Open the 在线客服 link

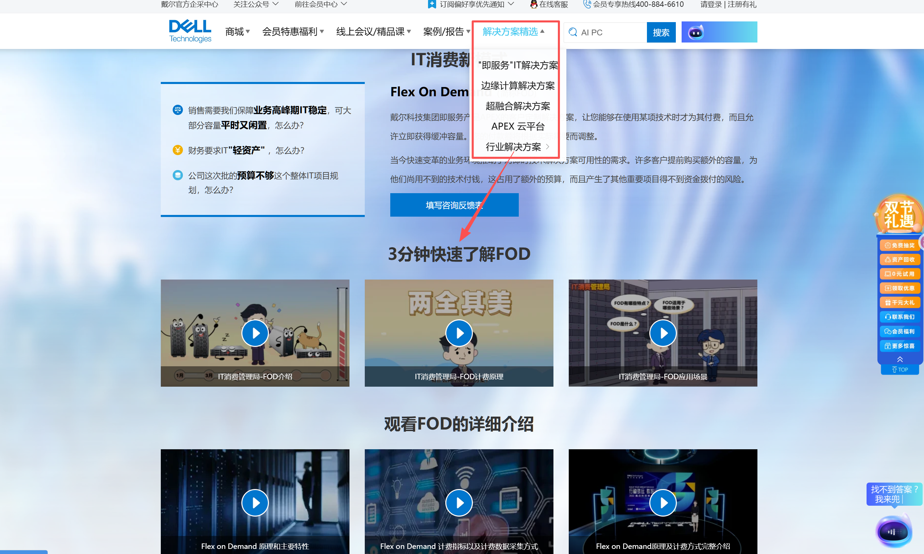pyautogui.click(x=553, y=4)
